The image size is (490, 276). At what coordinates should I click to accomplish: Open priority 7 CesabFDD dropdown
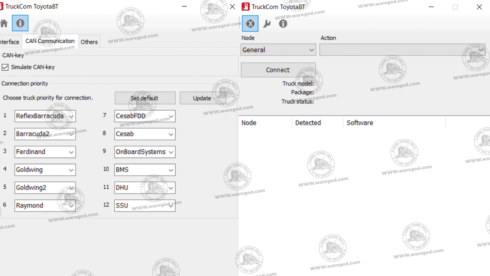pos(145,116)
